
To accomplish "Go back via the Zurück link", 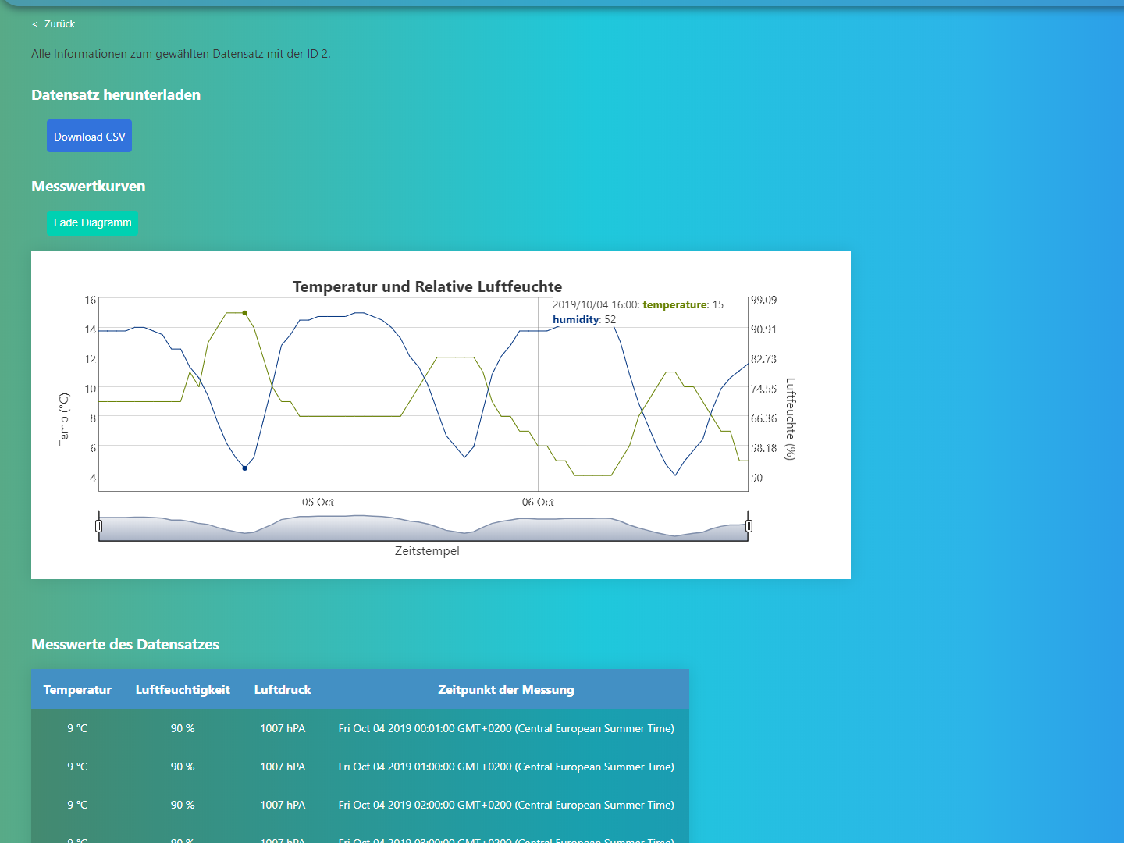I will click(x=54, y=24).
